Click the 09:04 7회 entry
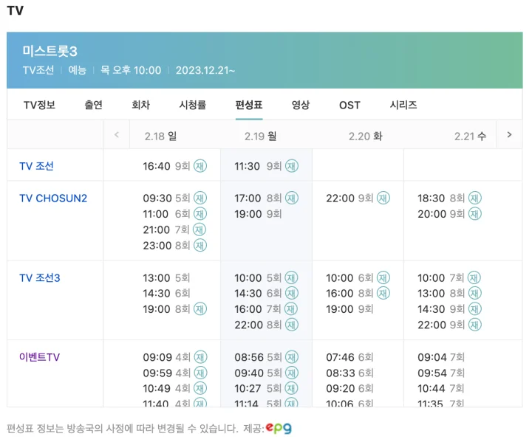The image size is (532, 442). 441,357
